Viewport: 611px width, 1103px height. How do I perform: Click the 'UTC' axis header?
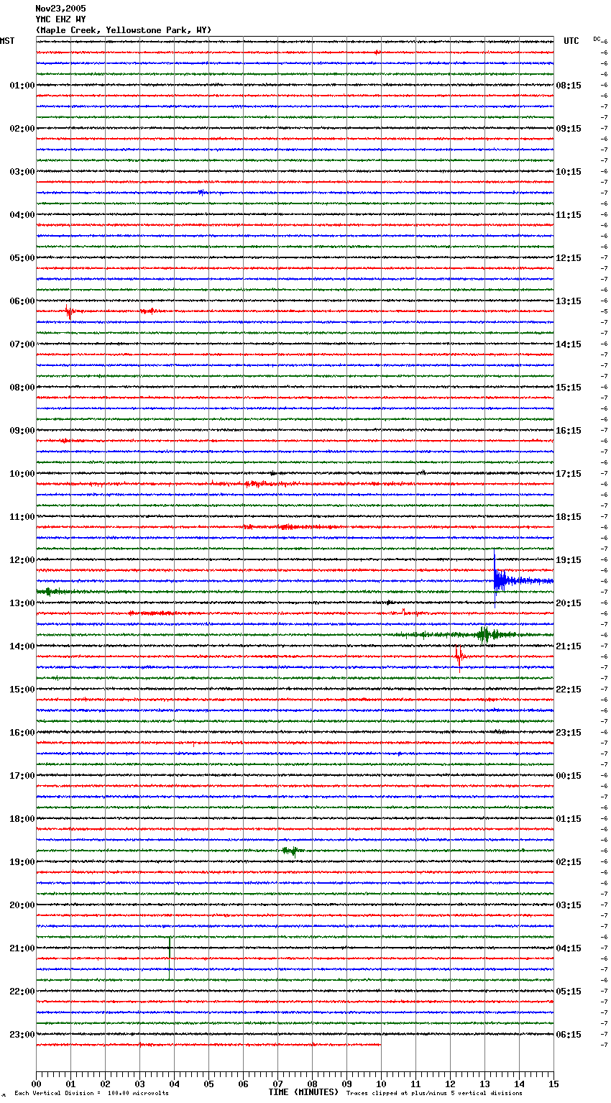click(x=571, y=41)
